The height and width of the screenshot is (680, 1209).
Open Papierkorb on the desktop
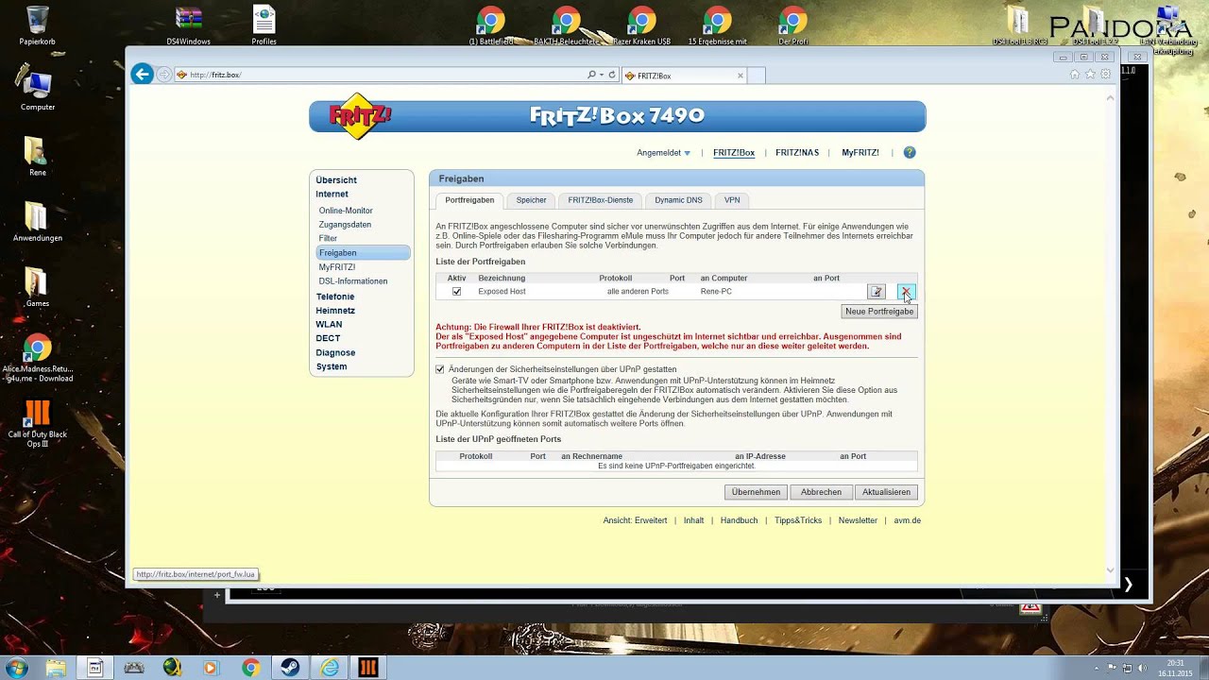[x=38, y=26]
